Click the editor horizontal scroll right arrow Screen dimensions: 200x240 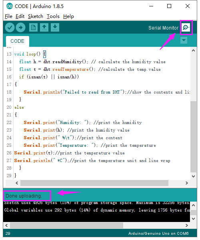coord(186,183)
